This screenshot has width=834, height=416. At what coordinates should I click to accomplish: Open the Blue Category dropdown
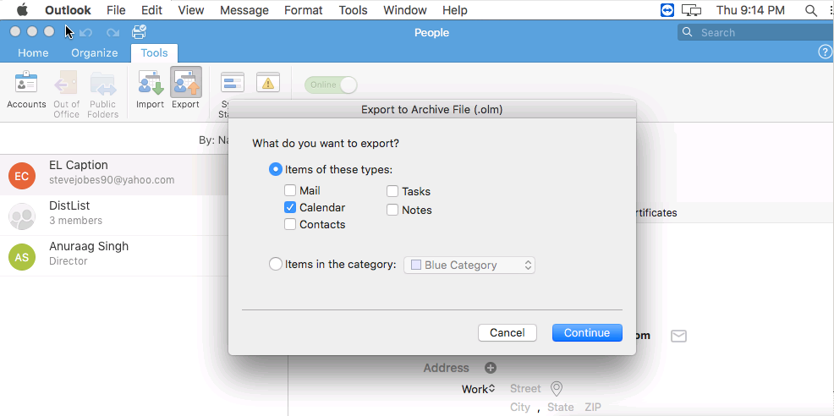click(469, 265)
